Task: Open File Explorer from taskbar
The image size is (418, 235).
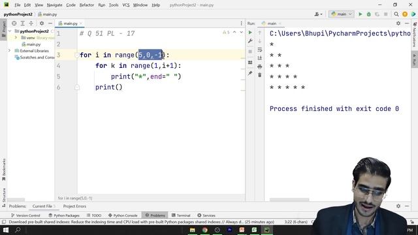Action: point(193,230)
